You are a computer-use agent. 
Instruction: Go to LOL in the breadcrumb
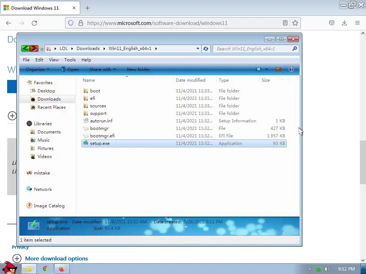click(x=64, y=49)
